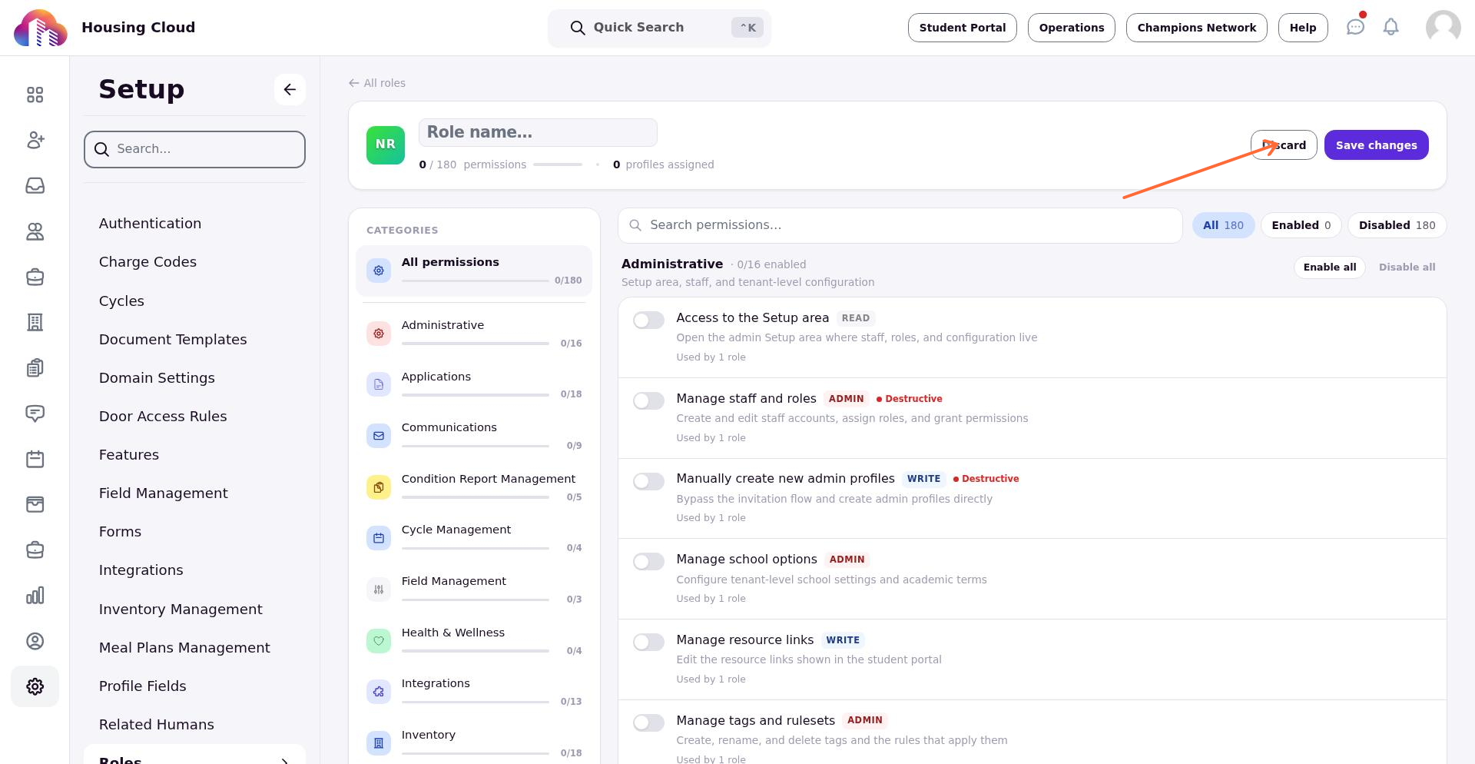This screenshot has width=1475, height=764.
Task: Focus the Role name input field
Action: click(538, 132)
